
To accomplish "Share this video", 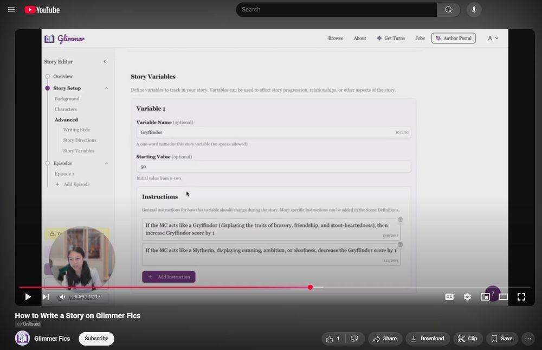I will [x=385, y=339].
